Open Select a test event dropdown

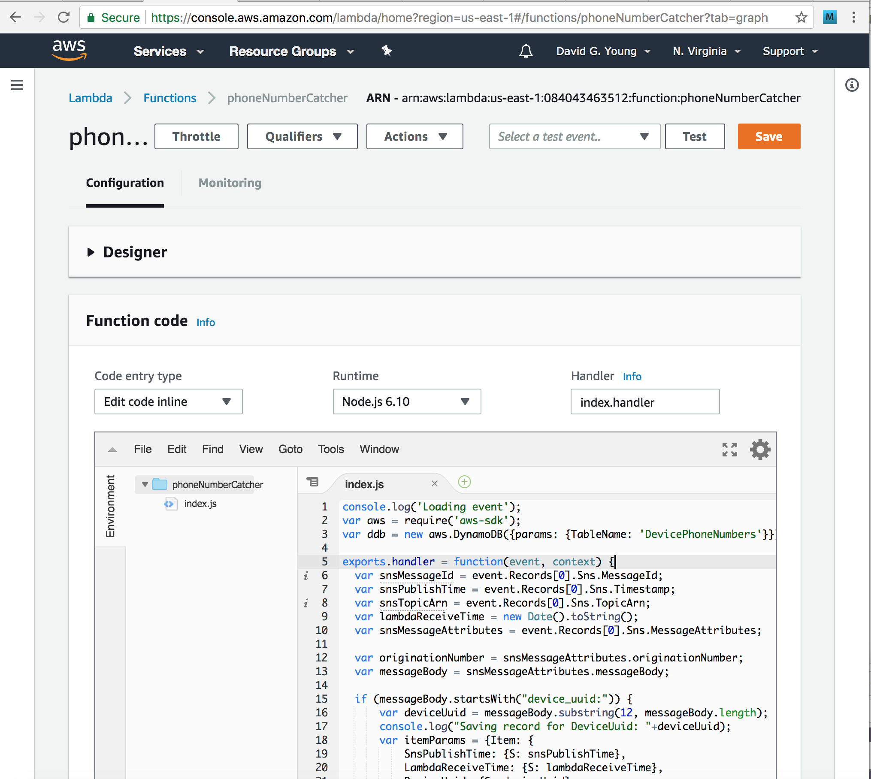[574, 136]
